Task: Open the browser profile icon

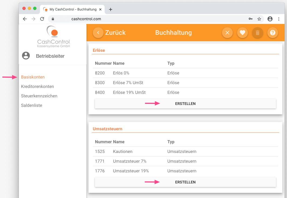Action: coord(270,19)
